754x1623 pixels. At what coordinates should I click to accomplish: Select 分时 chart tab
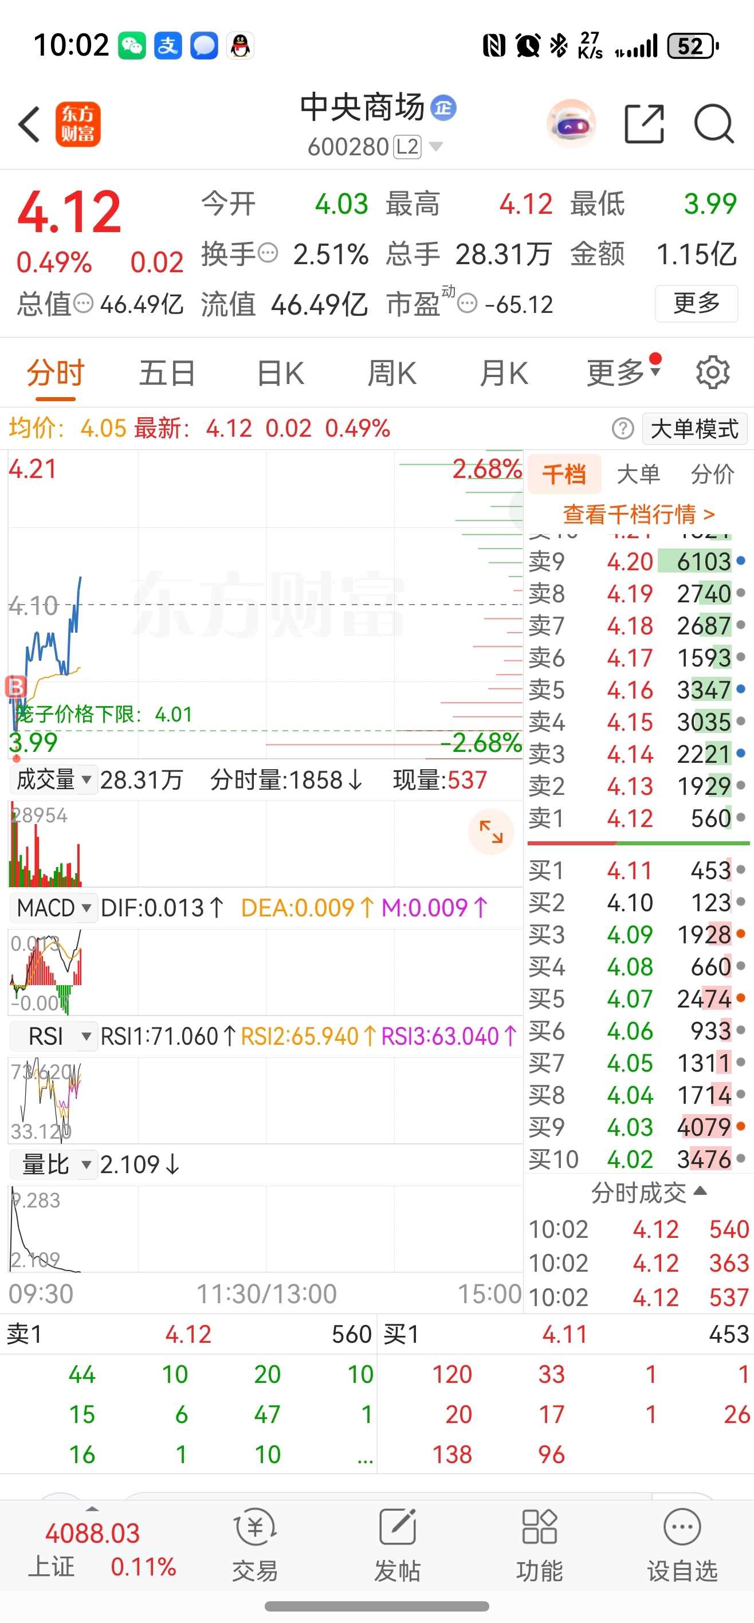coord(56,373)
